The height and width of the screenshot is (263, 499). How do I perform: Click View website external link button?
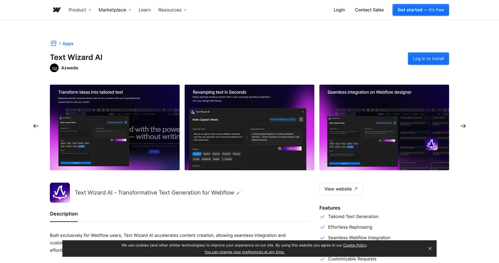click(x=341, y=189)
